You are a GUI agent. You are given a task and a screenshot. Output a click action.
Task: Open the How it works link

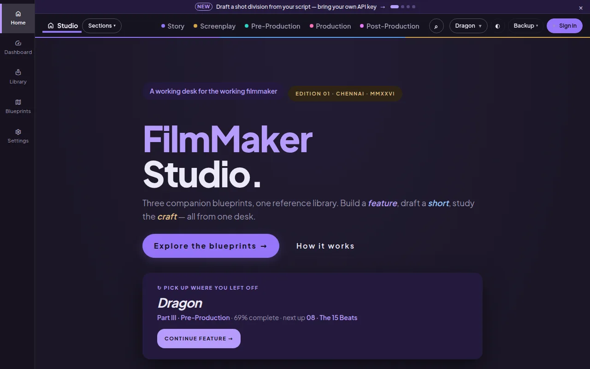pyautogui.click(x=325, y=246)
